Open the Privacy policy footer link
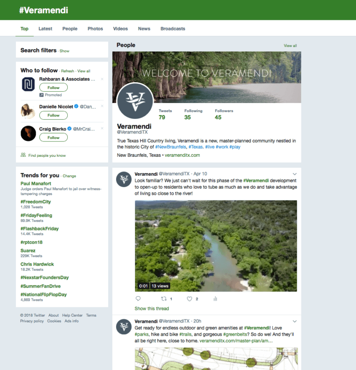The height and width of the screenshot is (370, 356). (32, 321)
